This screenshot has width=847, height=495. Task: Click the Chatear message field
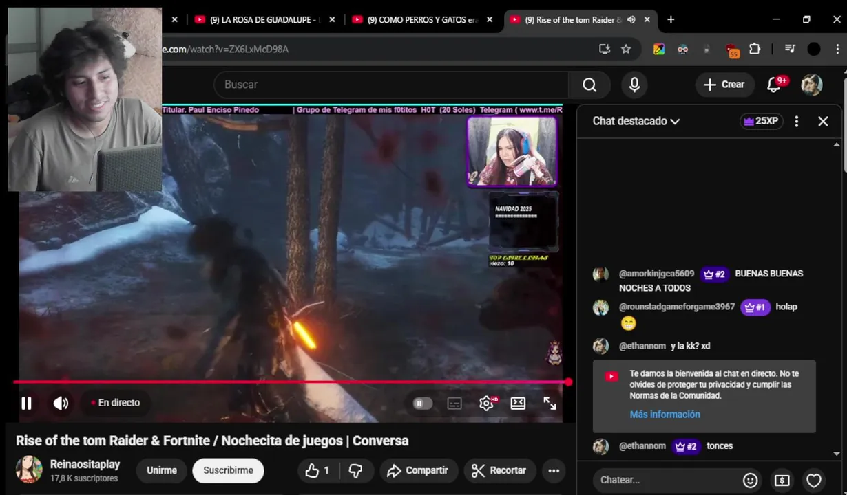pyautogui.click(x=665, y=480)
